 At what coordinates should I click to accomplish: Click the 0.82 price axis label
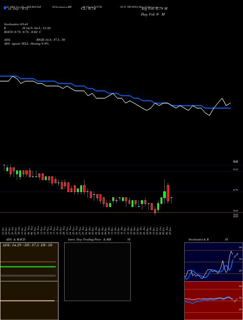[236, 169]
